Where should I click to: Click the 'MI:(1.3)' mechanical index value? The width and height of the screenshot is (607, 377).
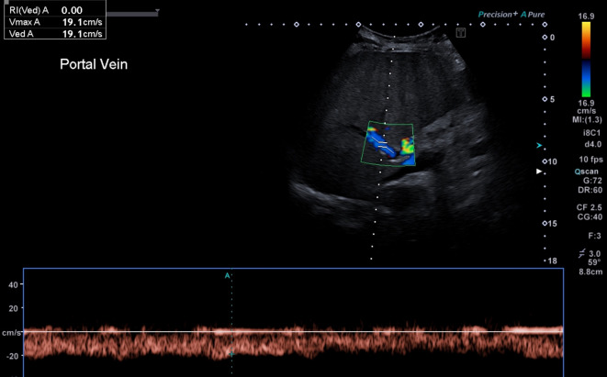click(587, 120)
